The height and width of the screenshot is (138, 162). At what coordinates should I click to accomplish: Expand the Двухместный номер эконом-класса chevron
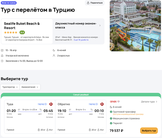pos(100,26)
